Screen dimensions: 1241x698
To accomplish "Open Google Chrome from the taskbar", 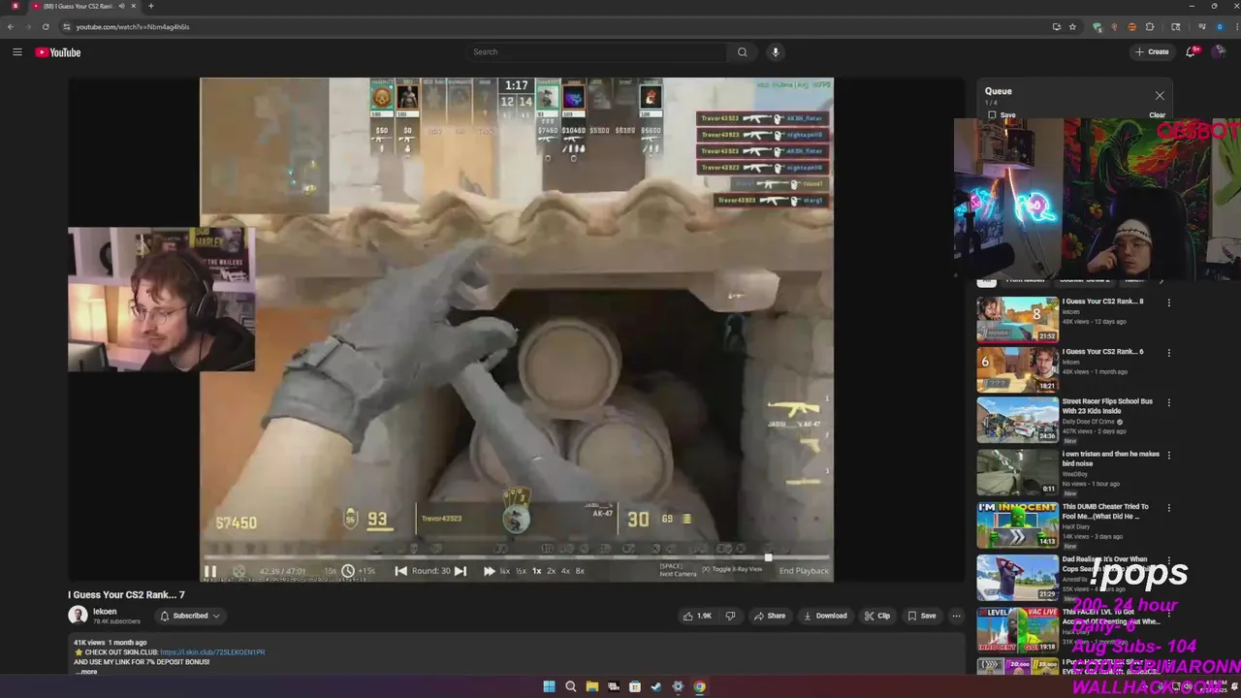I will click(x=699, y=687).
